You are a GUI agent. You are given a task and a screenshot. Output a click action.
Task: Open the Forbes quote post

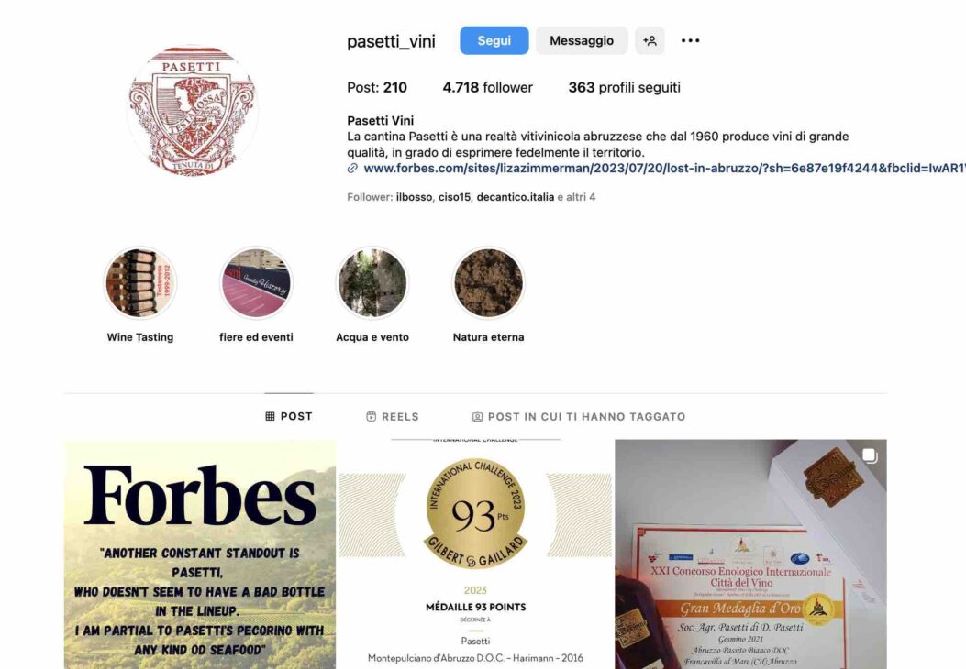(200, 554)
